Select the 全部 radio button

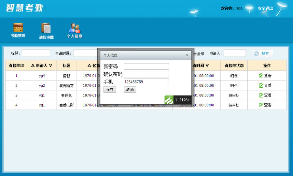[x=195, y=54]
